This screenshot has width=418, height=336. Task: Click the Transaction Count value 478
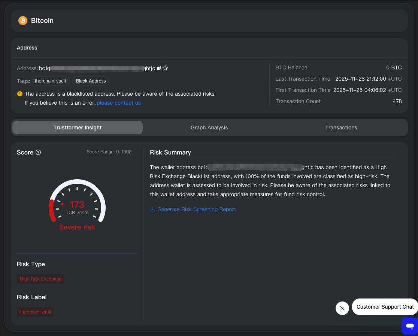[x=398, y=101]
